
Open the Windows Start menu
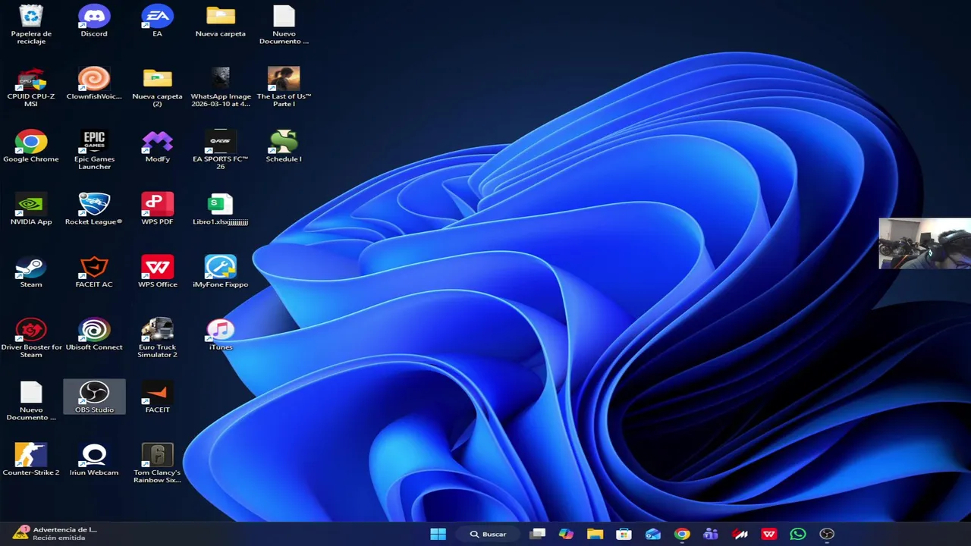click(438, 534)
